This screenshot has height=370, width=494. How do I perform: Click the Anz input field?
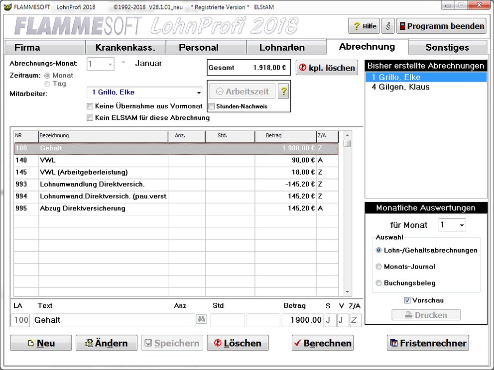[x=228, y=320]
